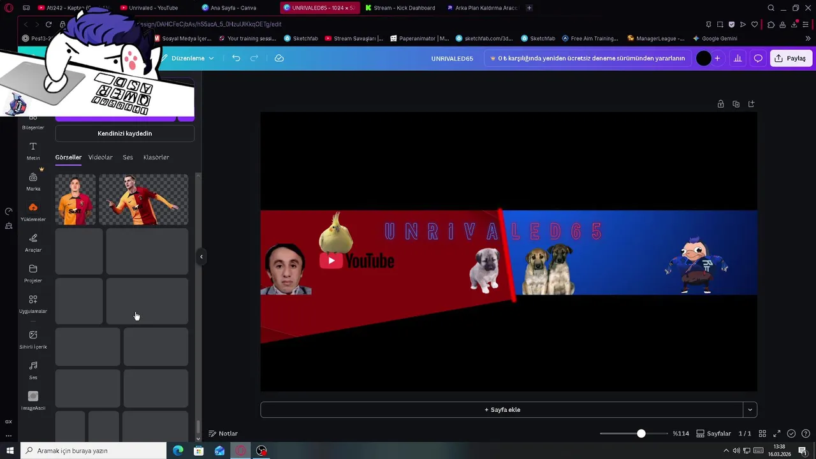
Task: Lock the page with the padlock icon
Action: [721, 104]
